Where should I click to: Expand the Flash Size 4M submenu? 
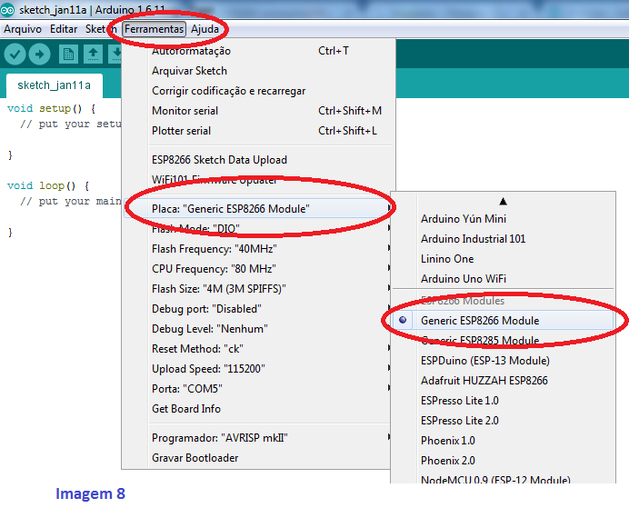tap(257, 289)
